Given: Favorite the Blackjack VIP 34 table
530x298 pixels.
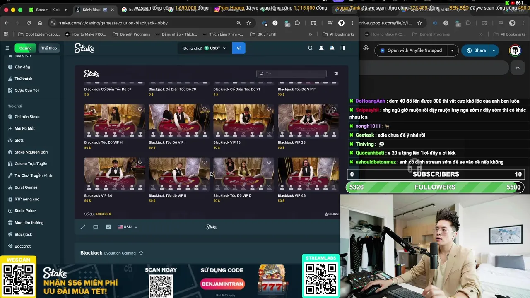Looking at the screenshot, I should pyautogui.click(x=140, y=163).
